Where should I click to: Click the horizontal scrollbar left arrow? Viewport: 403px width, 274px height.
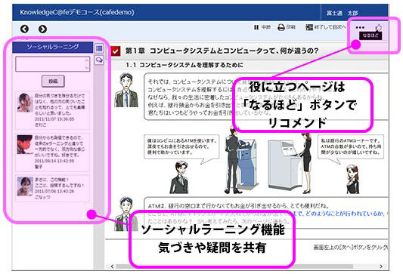pyautogui.click(x=113, y=266)
